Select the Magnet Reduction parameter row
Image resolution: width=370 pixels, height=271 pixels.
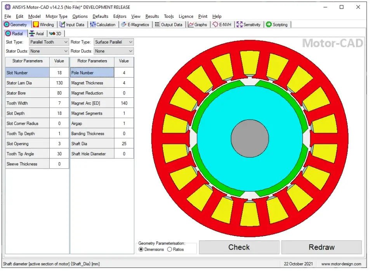[102, 93]
